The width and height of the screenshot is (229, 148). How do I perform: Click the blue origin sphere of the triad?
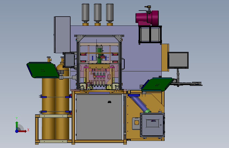pos(17,131)
